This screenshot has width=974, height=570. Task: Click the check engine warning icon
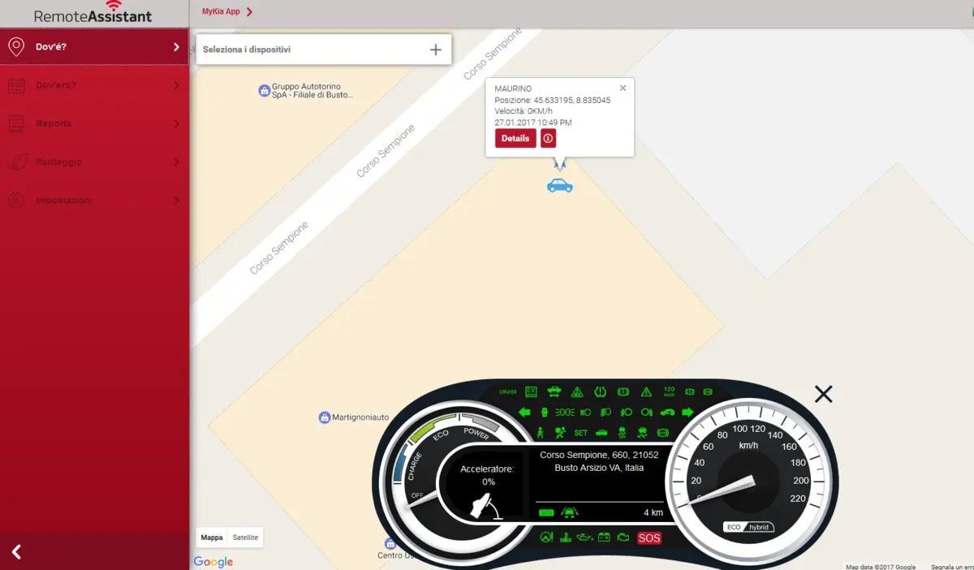[623, 538]
